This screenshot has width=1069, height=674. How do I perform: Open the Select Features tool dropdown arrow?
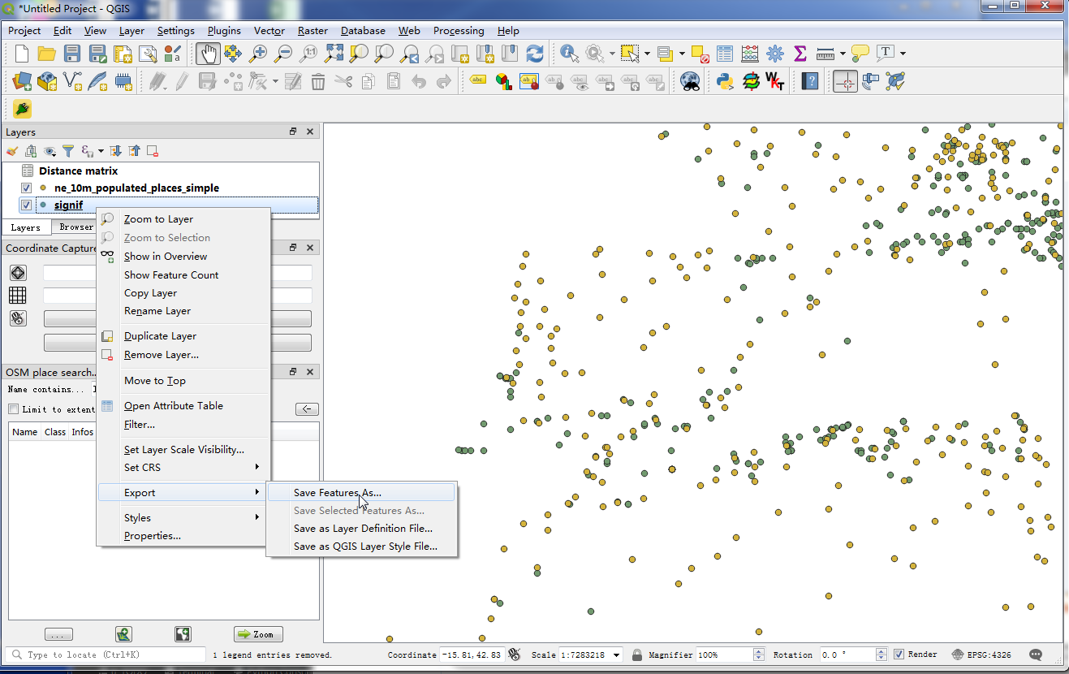[x=647, y=54]
